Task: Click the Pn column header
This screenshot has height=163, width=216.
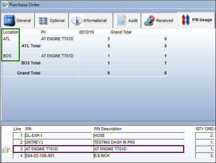Action: pyautogui.click(x=43, y=32)
